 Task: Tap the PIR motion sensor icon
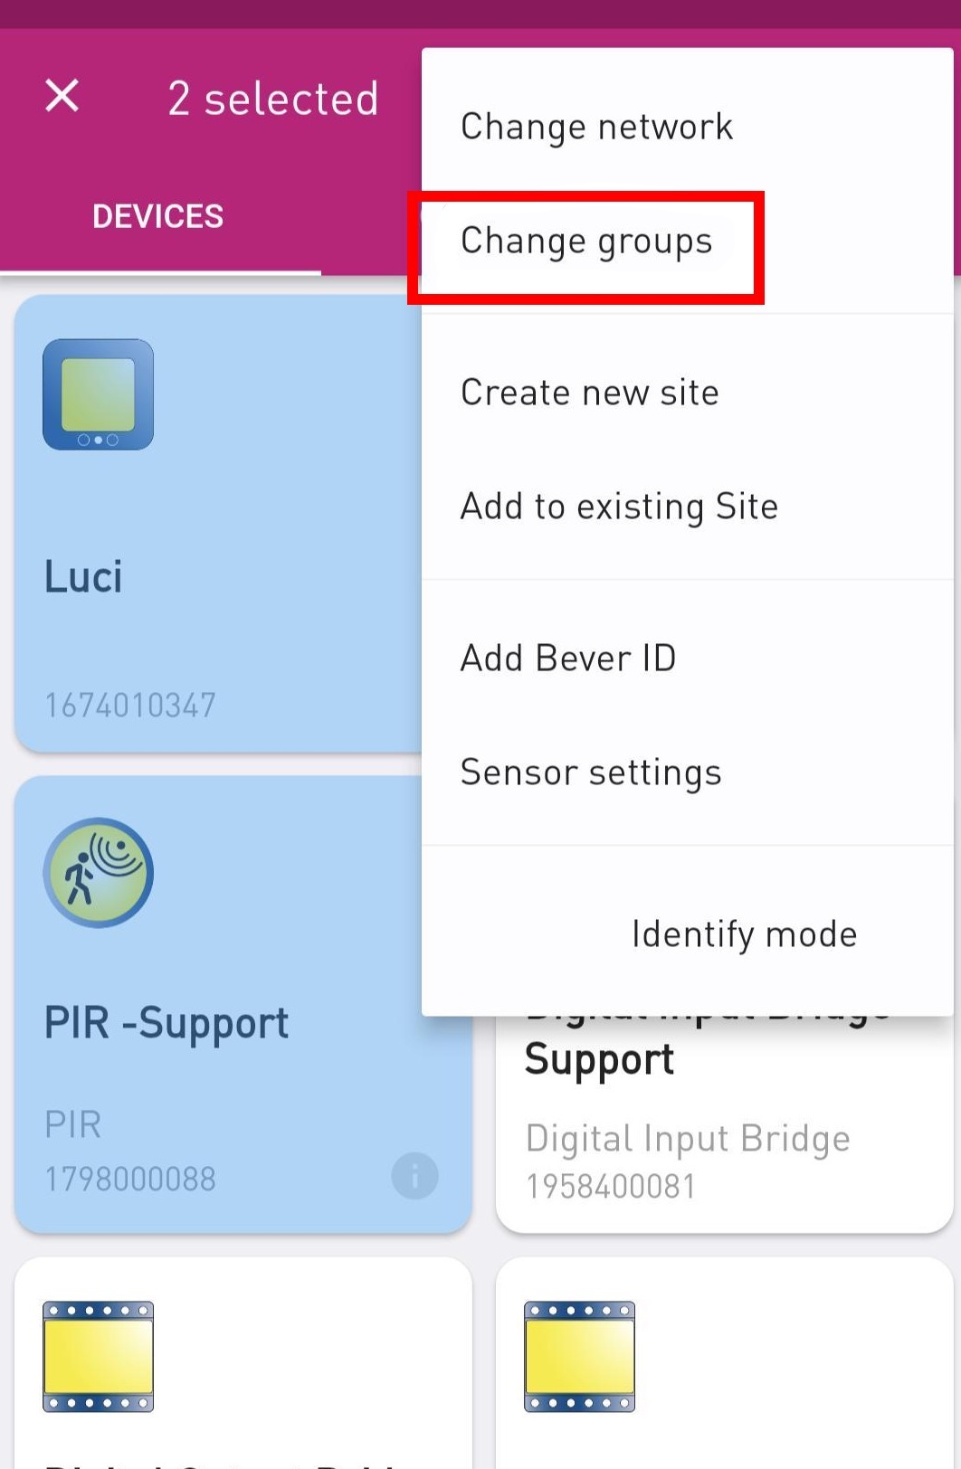tap(98, 873)
